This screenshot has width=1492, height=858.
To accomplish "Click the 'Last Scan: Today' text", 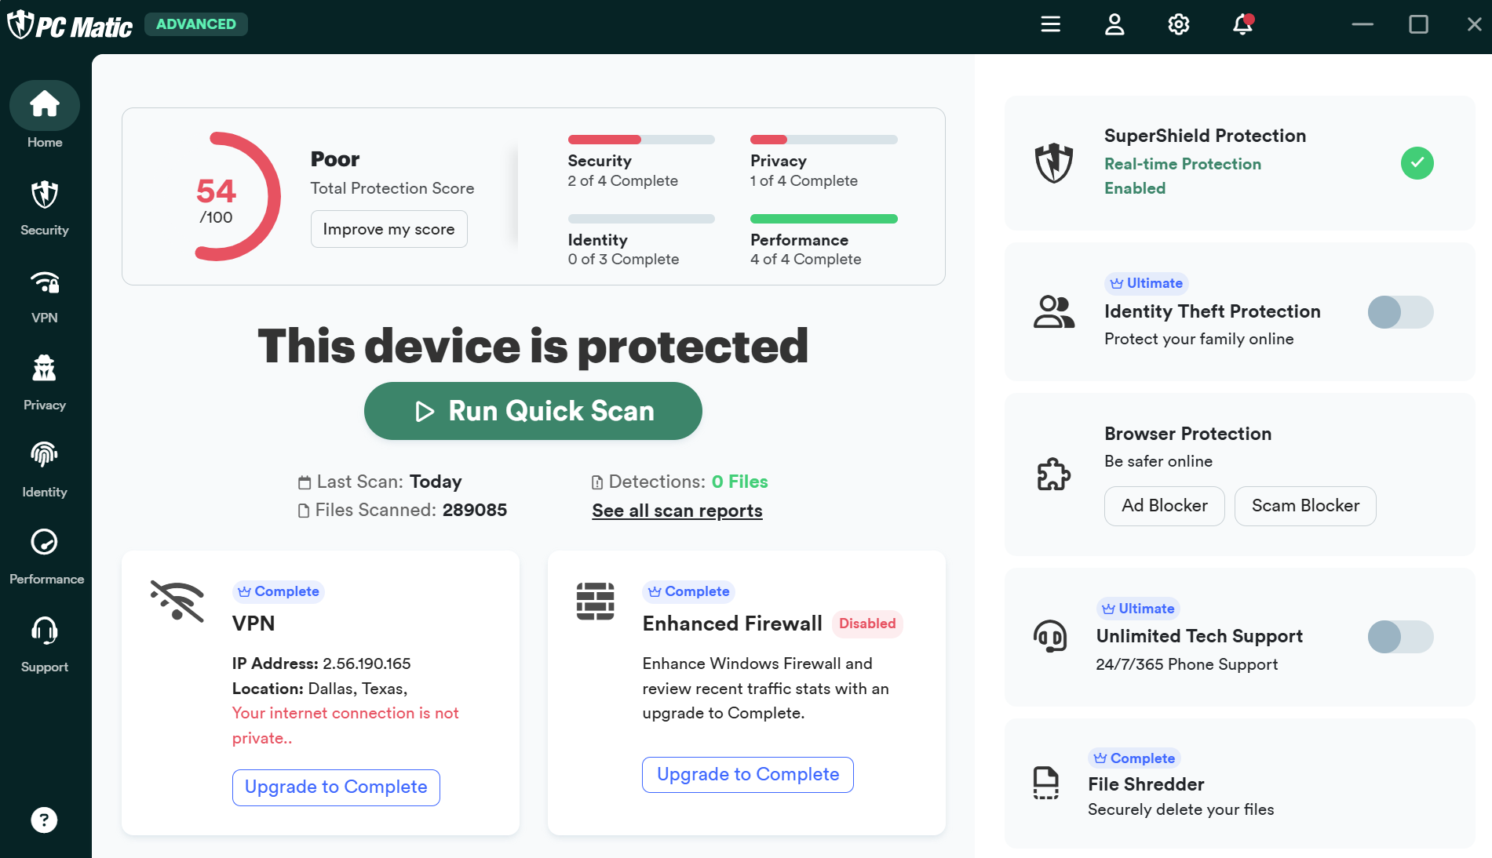I will (380, 482).
